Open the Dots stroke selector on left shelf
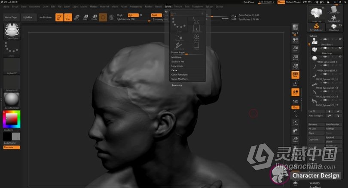This screenshot has height=188, width=348. tap(12, 49)
